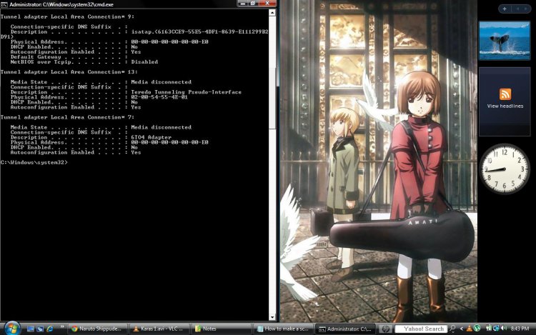This screenshot has width=536, height=335.
Task: Click the 'NetBIOS over Tcpip' Disabled value
Action: pos(144,62)
